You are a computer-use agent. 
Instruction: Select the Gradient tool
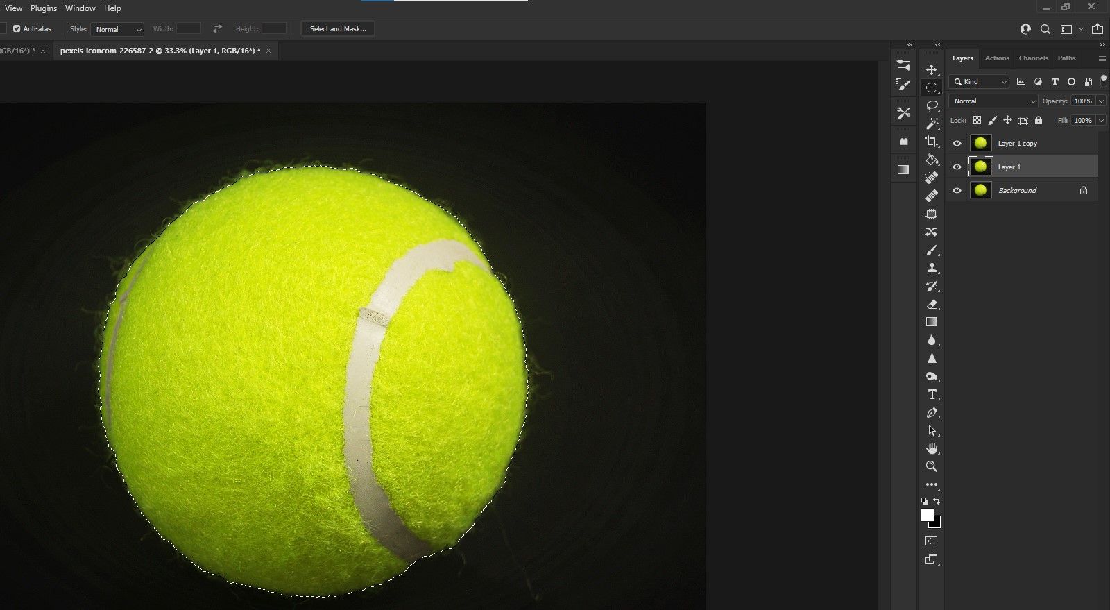point(932,322)
